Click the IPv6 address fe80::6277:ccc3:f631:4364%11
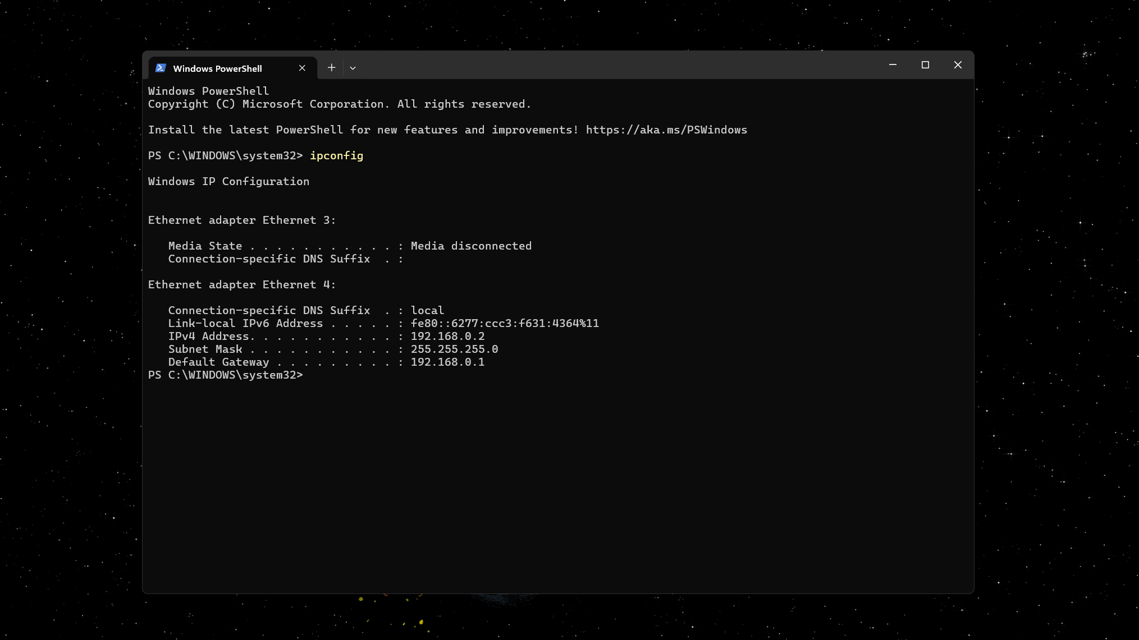Viewport: 1139px width, 640px height. (505, 323)
